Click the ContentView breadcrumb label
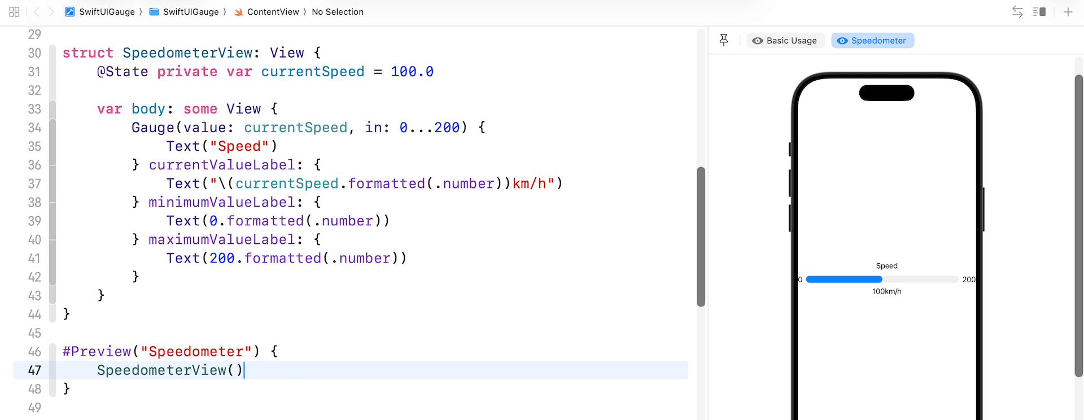The height and width of the screenshot is (420, 1084). pyautogui.click(x=273, y=12)
